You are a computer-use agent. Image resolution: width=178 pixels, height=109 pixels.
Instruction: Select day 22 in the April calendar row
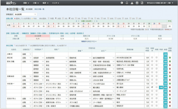tap(118, 24)
